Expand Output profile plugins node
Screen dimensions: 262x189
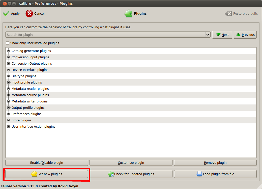pyautogui.click(x=8, y=108)
